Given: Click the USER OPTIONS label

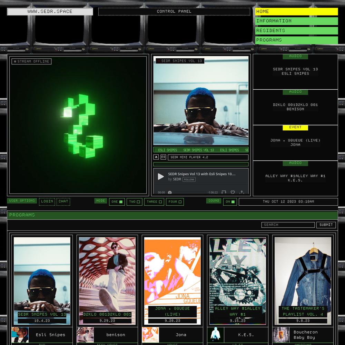Looking at the screenshot, I should [22, 201].
